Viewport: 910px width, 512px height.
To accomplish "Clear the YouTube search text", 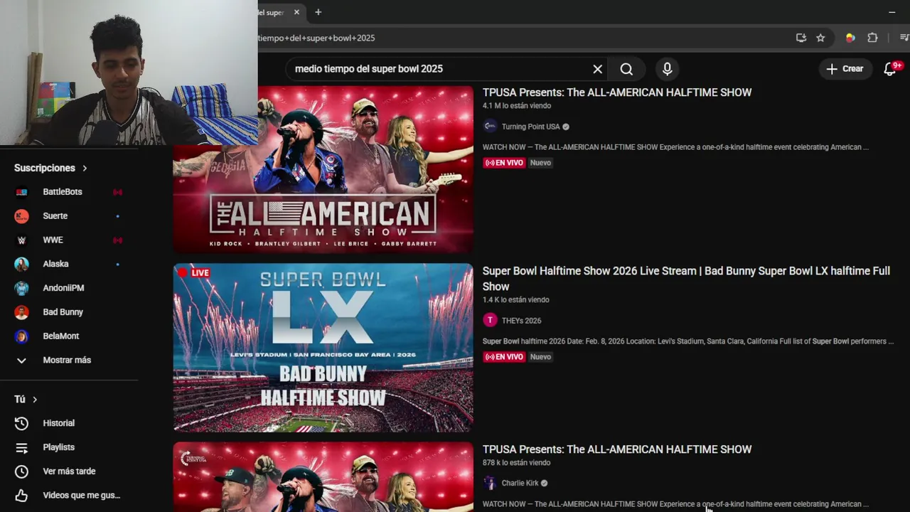I will (598, 69).
